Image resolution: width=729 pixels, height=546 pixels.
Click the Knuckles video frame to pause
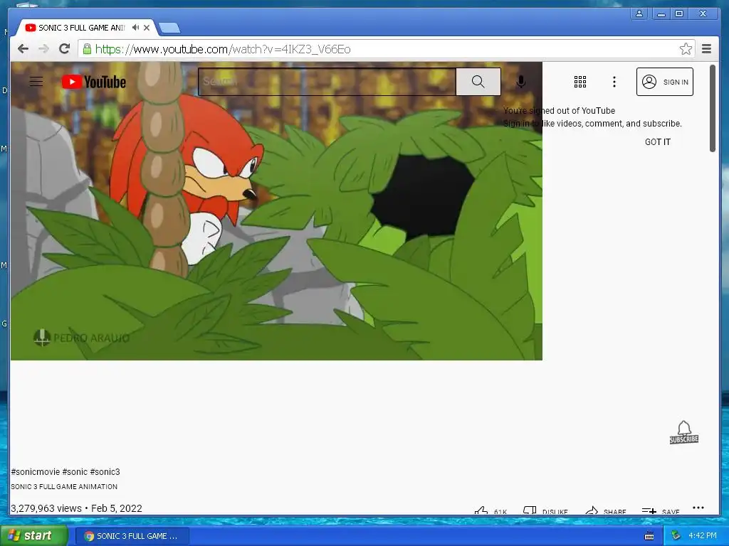coord(276,210)
